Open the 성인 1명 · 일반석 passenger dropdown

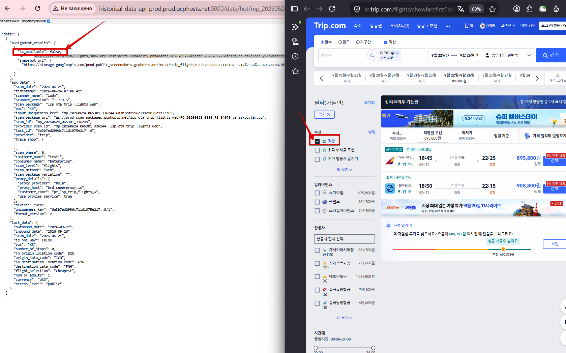[508, 55]
